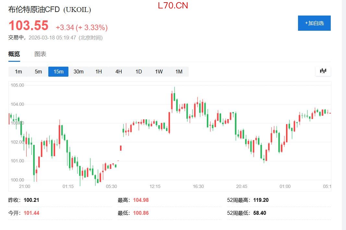
Task: Select the active 15m interval
Action: (x=58, y=71)
